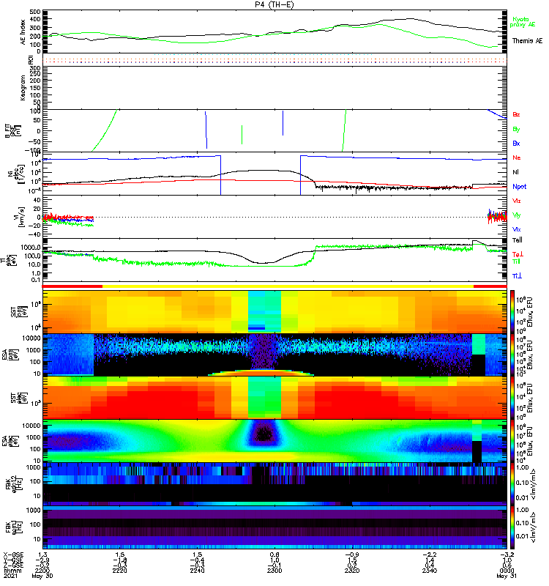Click the green Viy velocity legend label
This screenshot has height=586, width=549.
coord(517,215)
